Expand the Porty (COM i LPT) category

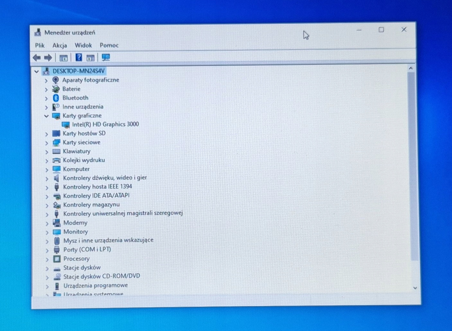(47, 250)
